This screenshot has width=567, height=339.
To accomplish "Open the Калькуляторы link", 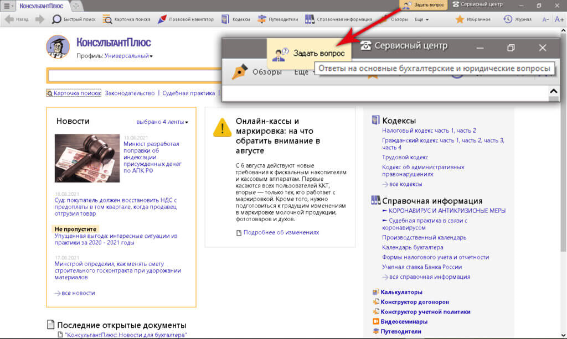I will (x=401, y=292).
